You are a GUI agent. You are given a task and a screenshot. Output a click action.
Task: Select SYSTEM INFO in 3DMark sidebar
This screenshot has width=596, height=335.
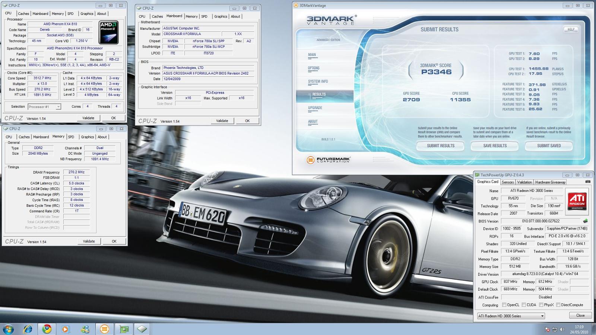click(318, 81)
